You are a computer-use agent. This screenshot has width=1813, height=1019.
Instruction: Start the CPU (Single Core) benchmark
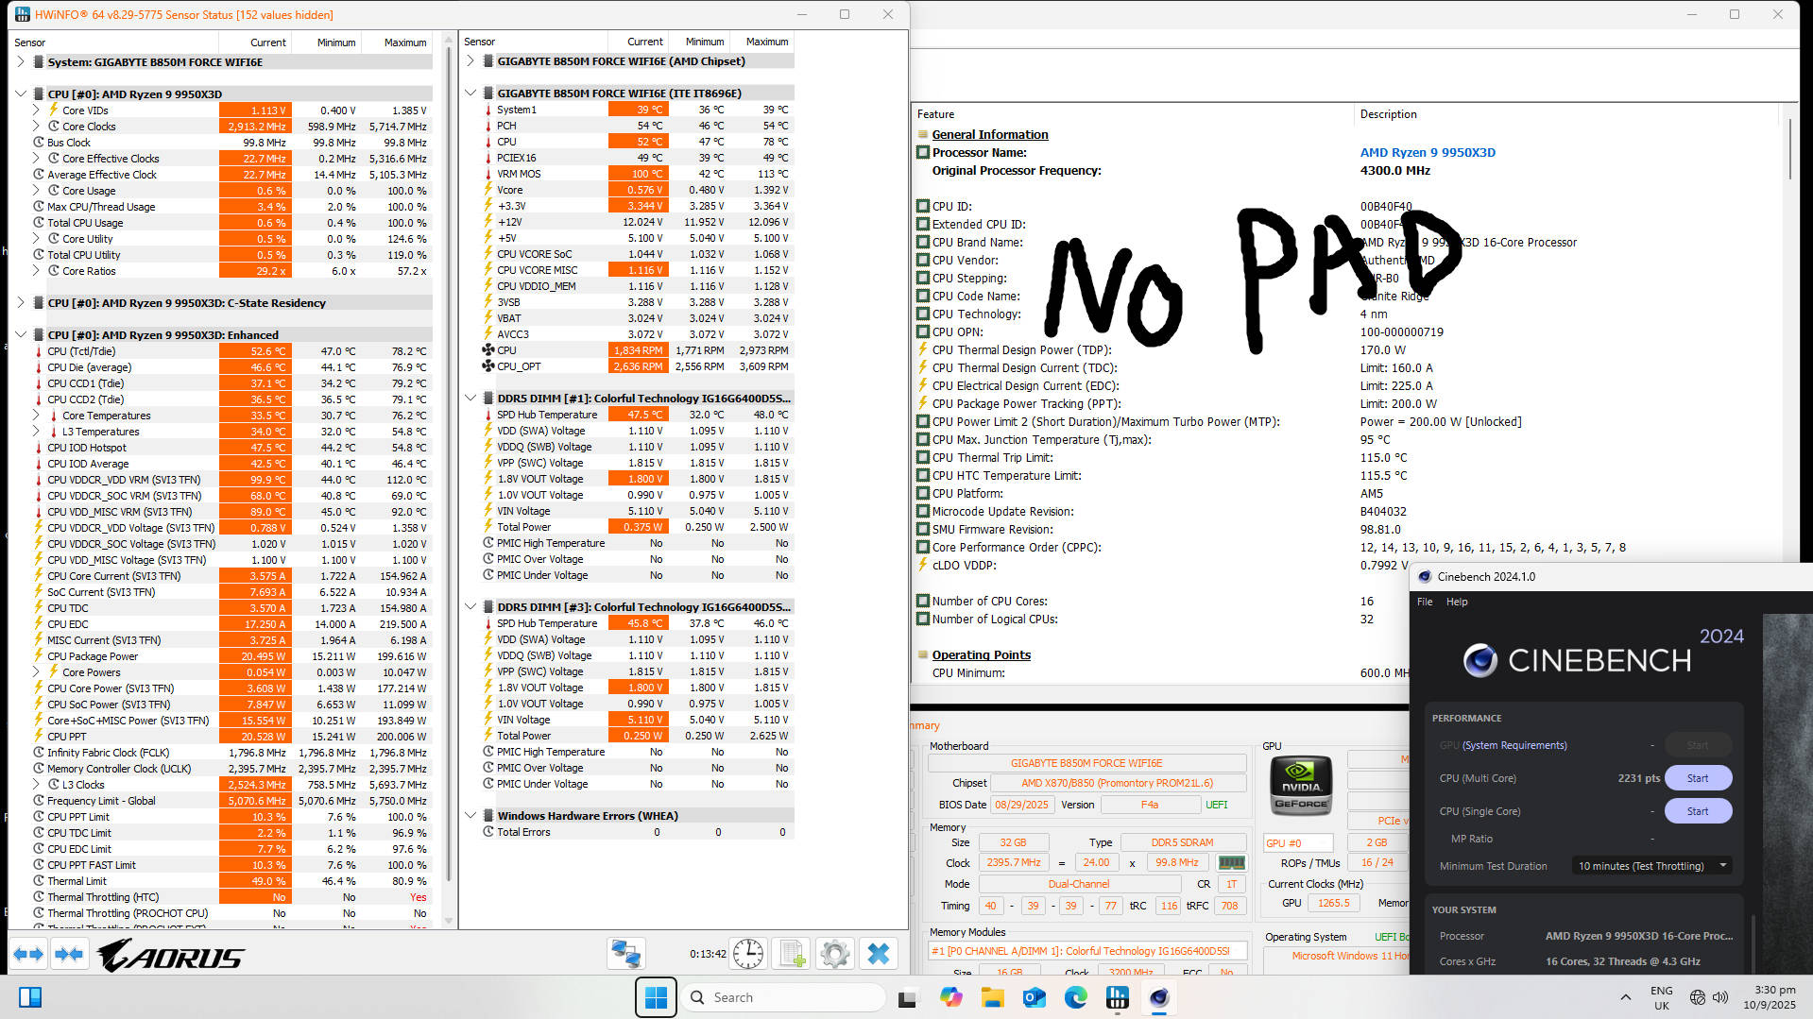click(1697, 811)
